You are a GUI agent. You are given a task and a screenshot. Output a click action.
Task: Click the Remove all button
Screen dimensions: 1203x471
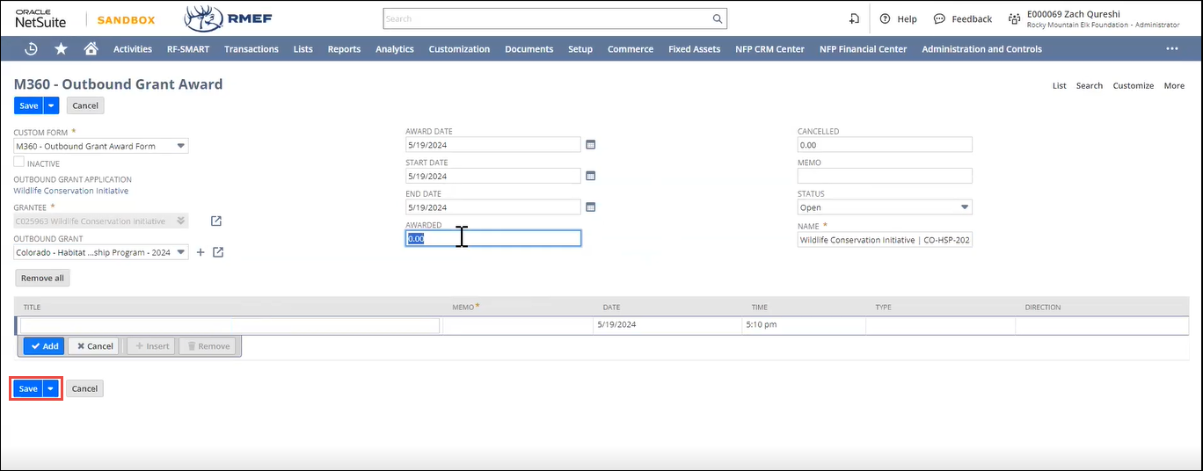pos(42,278)
